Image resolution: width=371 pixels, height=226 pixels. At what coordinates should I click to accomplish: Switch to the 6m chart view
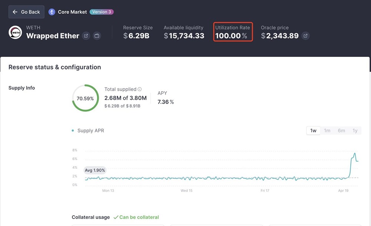[341, 131]
